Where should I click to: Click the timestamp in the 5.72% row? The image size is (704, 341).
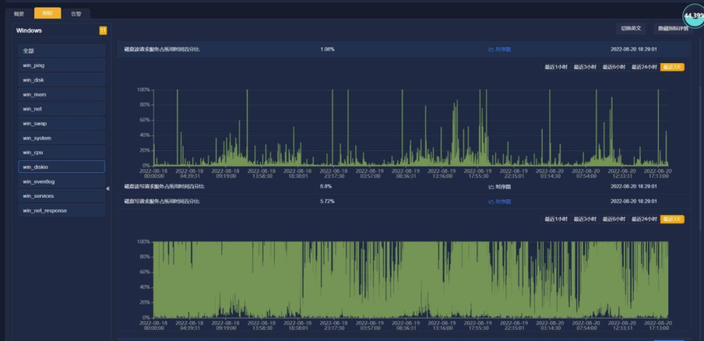coord(634,201)
